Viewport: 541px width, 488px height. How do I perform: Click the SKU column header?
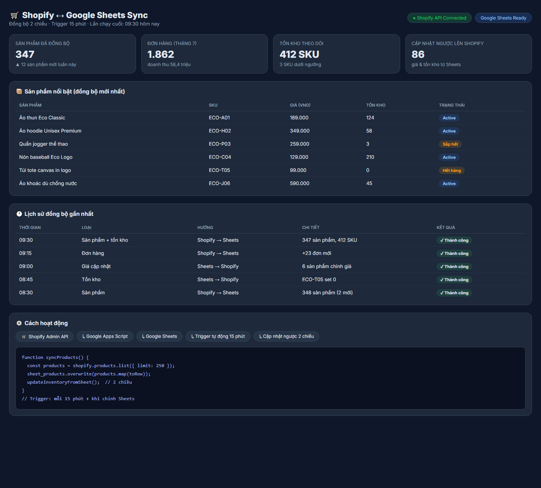point(213,105)
